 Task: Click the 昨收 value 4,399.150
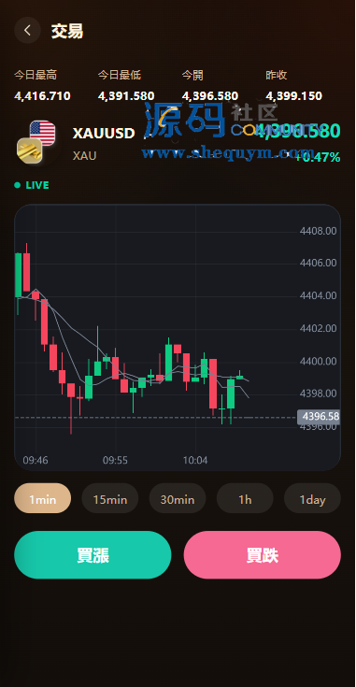(293, 96)
